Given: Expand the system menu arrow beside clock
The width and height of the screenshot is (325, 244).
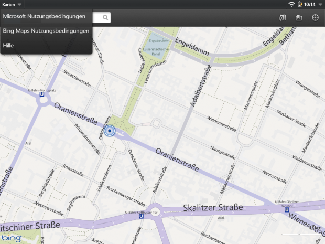Looking at the screenshot, I should pyautogui.click(x=320, y=4).
